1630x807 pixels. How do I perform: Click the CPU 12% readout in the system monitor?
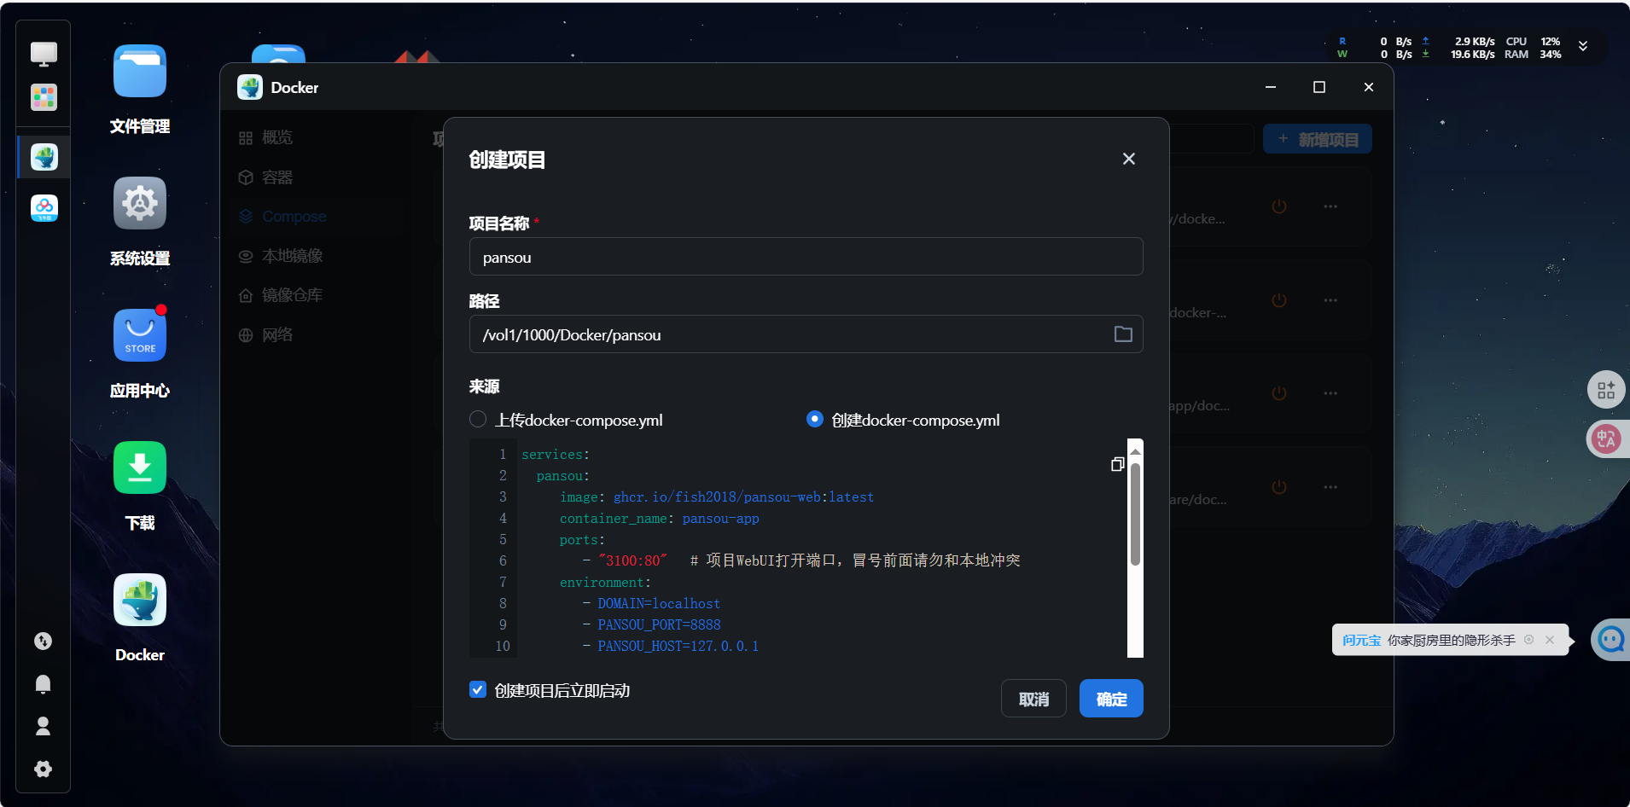(x=1533, y=41)
